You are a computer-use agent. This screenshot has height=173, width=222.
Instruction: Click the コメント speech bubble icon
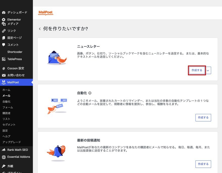coord(4,45)
